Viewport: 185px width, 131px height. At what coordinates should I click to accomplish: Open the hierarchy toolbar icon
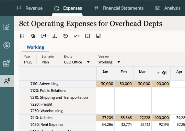[x=55, y=36]
